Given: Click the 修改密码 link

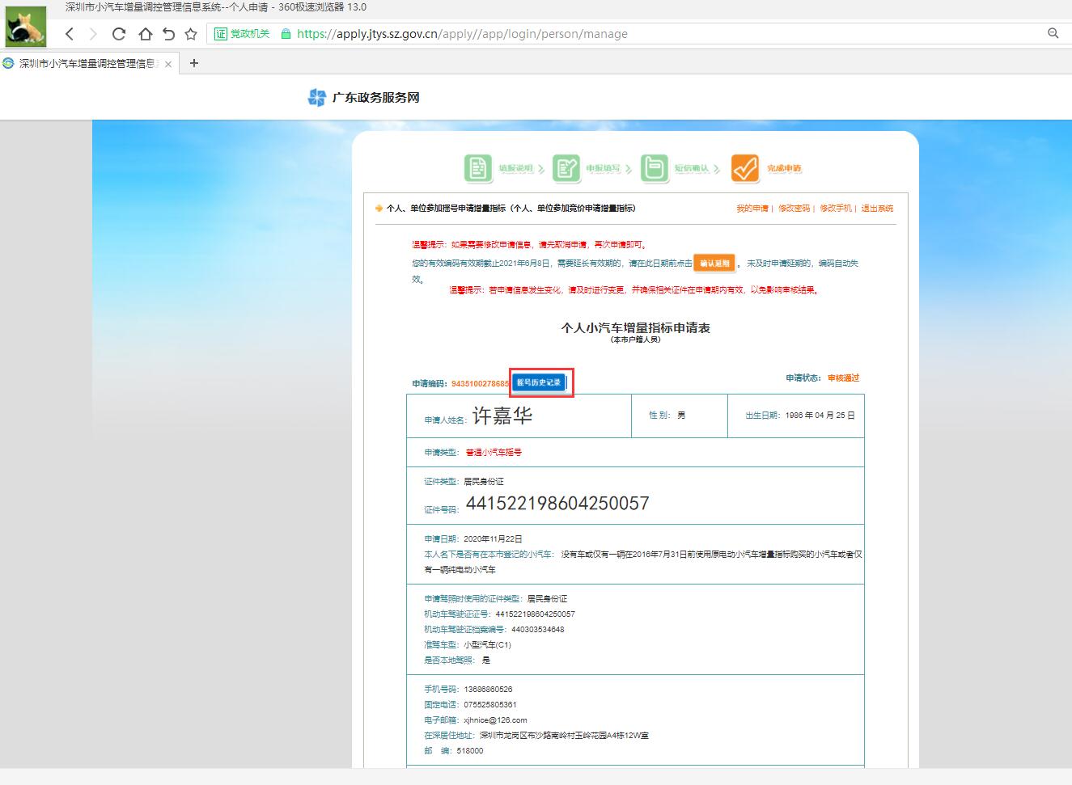Looking at the screenshot, I should pyautogui.click(x=793, y=209).
